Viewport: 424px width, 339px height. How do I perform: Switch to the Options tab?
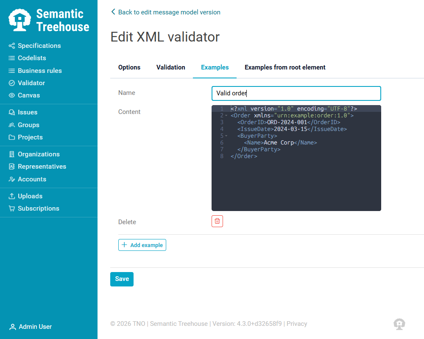(129, 67)
